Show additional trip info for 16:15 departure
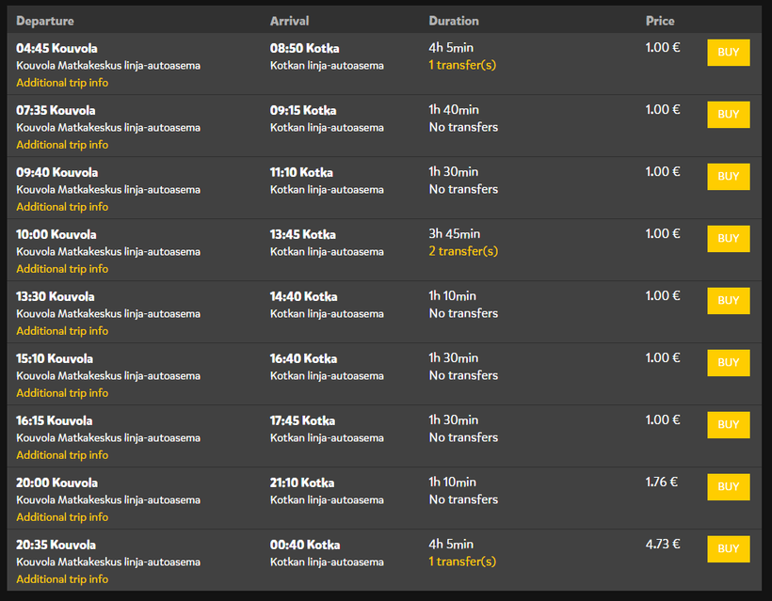Image resolution: width=772 pixels, height=601 pixels. pos(62,455)
